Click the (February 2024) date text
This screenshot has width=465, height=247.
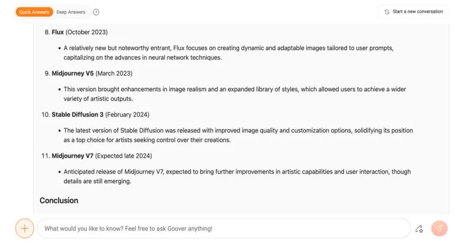127,115
